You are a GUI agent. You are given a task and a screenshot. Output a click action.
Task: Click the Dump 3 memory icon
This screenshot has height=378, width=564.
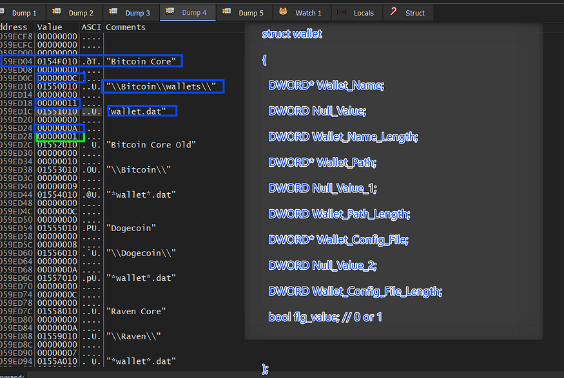tap(113, 12)
